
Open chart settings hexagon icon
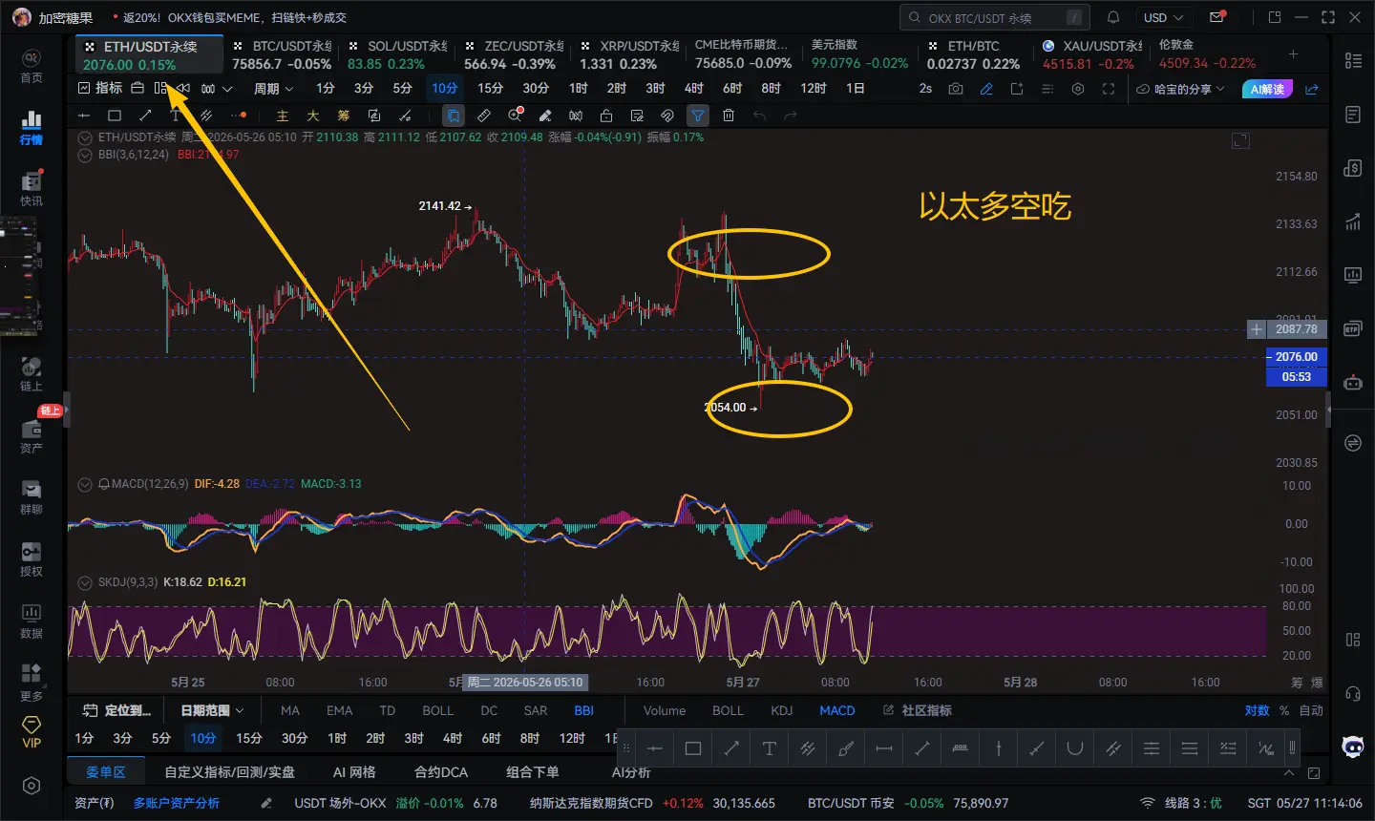[x=1078, y=89]
